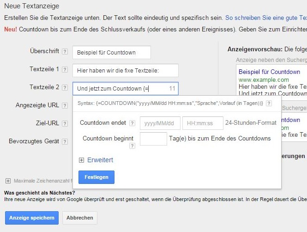The image size is (307, 232).
Task: Click help icon beside Textzeile 2
Action: click(65, 88)
